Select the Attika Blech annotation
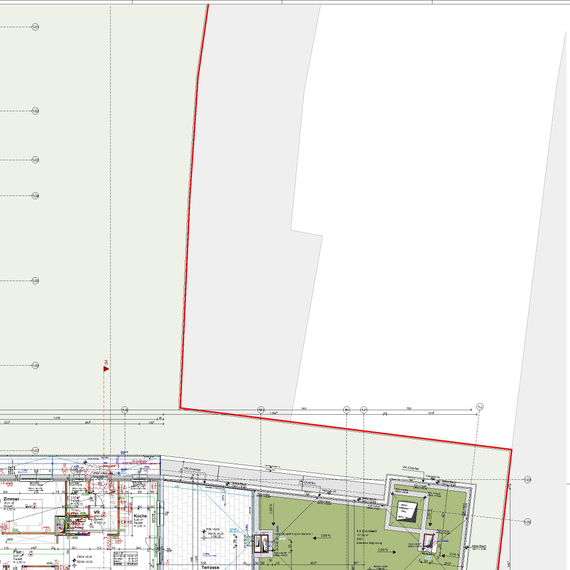Image resolution: width=570 pixels, height=570 pixels. 479,546
